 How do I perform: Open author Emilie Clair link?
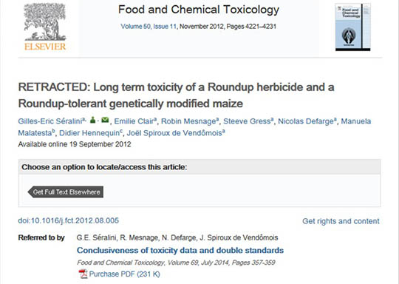click(134, 121)
